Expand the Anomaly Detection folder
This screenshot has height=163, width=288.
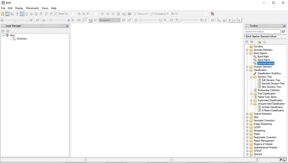pos(247,50)
